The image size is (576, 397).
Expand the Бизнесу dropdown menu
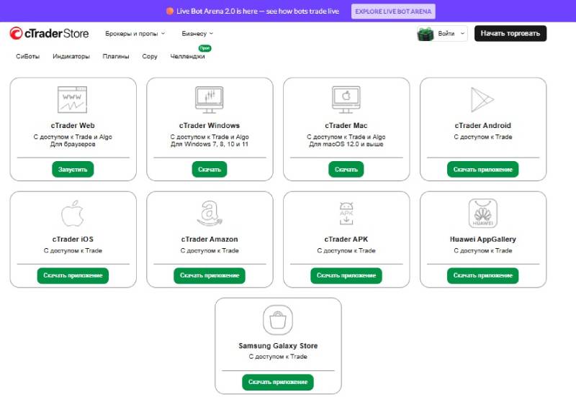point(197,33)
